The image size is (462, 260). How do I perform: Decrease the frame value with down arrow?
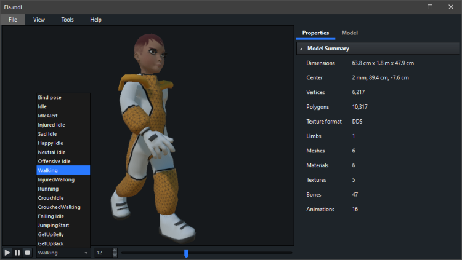point(115,254)
